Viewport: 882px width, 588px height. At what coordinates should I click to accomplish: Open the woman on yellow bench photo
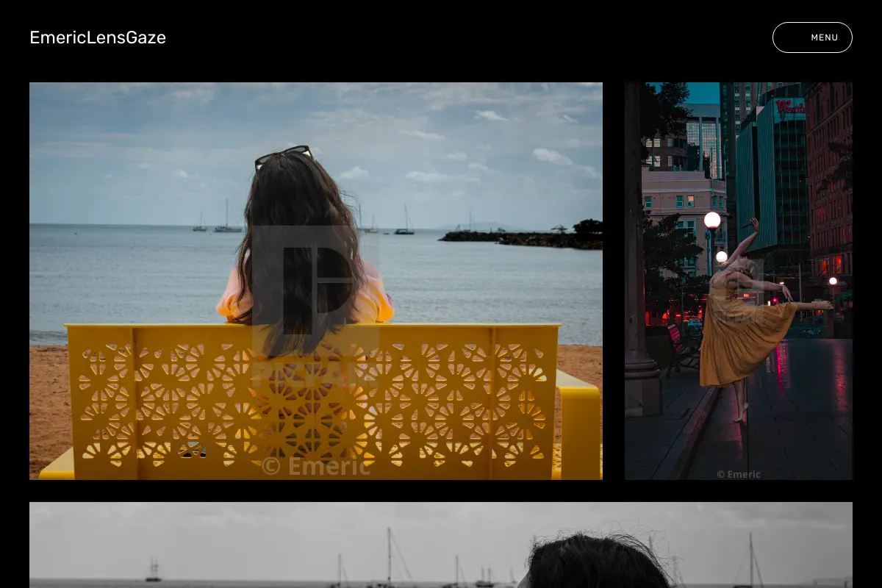pyautogui.click(x=316, y=281)
